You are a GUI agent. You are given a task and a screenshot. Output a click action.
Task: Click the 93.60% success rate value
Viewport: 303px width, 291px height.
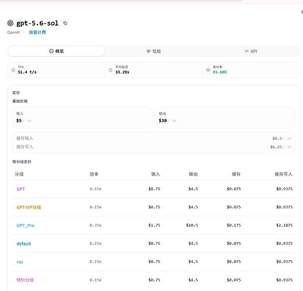click(220, 72)
